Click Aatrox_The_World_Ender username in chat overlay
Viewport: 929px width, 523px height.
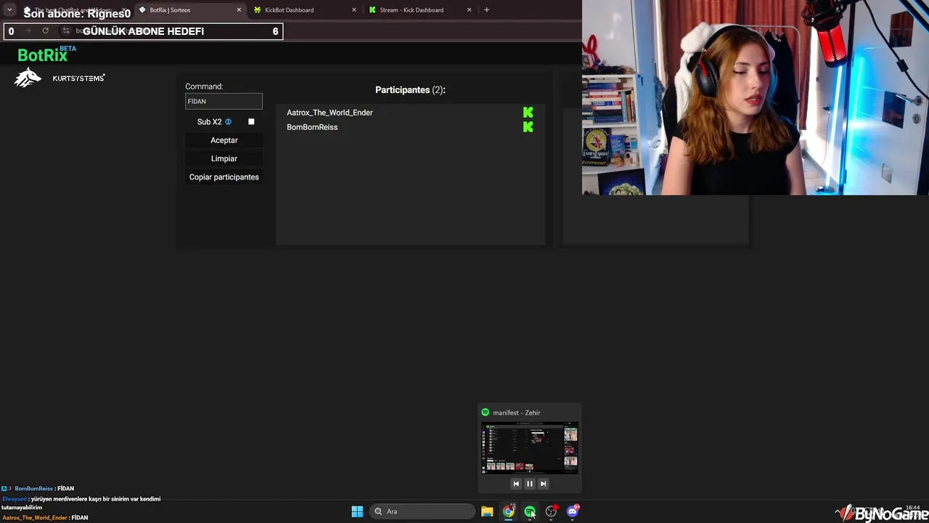tap(34, 518)
